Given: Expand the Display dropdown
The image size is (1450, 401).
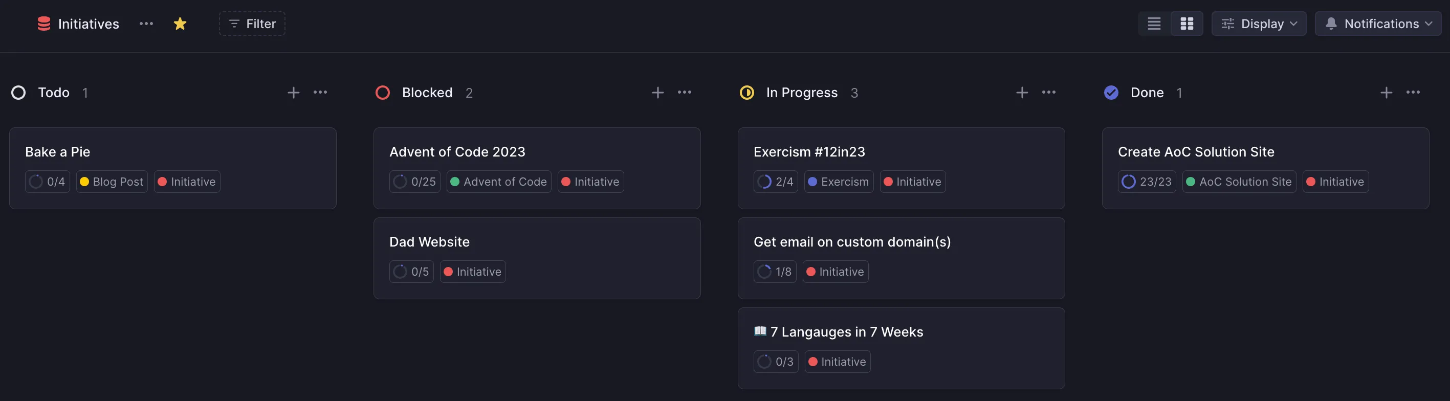Looking at the screenshot, I should [x=1259, y=24].
